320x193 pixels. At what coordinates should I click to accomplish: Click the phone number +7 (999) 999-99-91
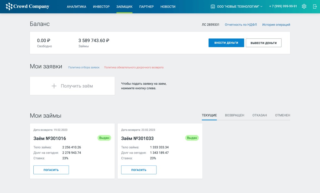coord(283,6)
